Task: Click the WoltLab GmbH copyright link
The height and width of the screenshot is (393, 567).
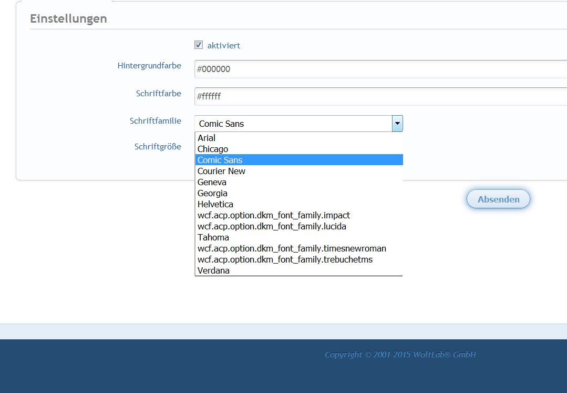Action: [400, 355]
